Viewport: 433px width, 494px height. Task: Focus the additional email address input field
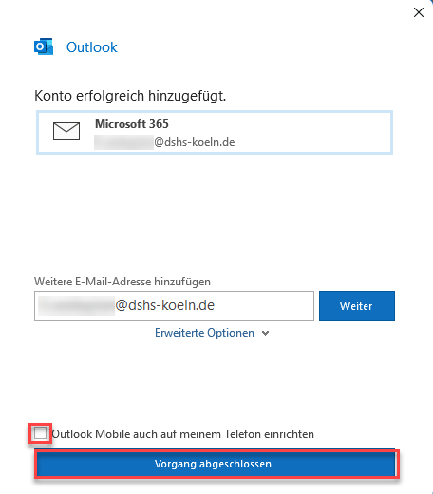click(174, 306)
